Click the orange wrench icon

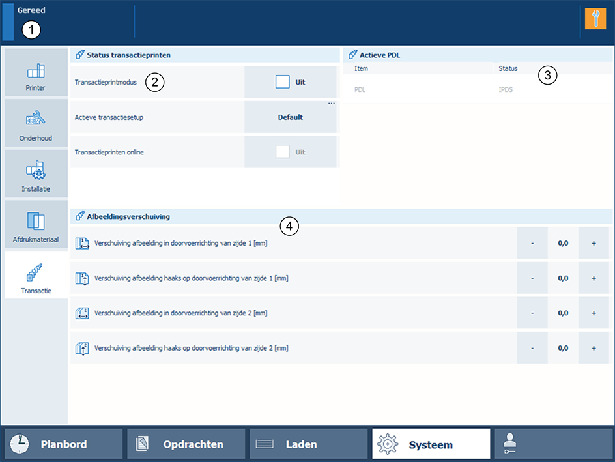click(595, 20)
